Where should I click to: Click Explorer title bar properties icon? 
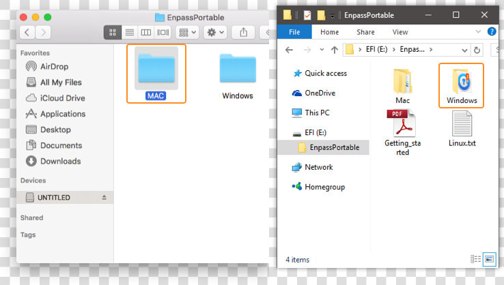[307, 15]
